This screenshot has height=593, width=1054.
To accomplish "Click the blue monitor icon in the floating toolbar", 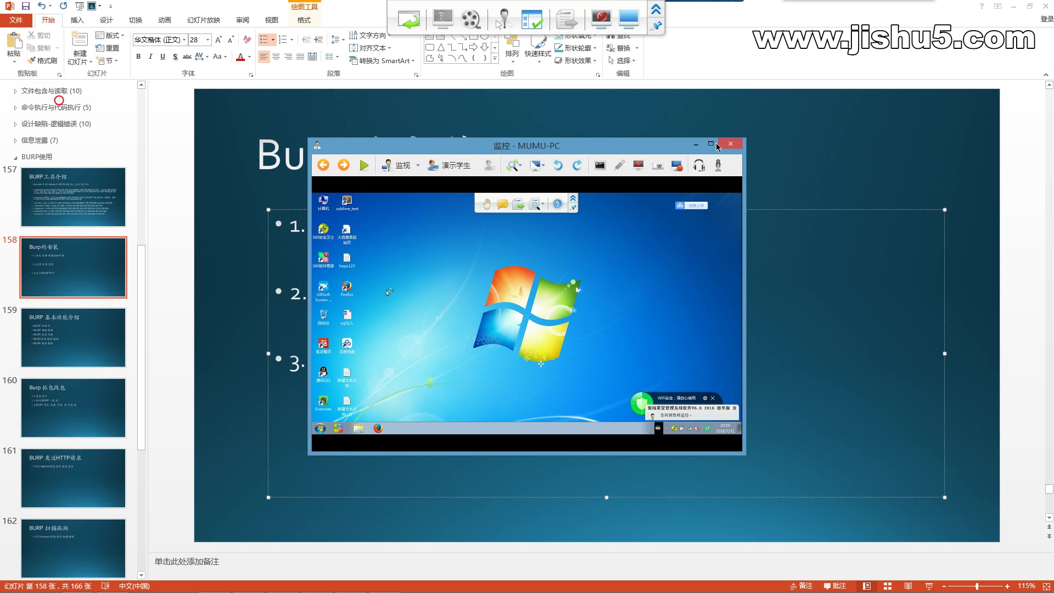I will point(629,19).
